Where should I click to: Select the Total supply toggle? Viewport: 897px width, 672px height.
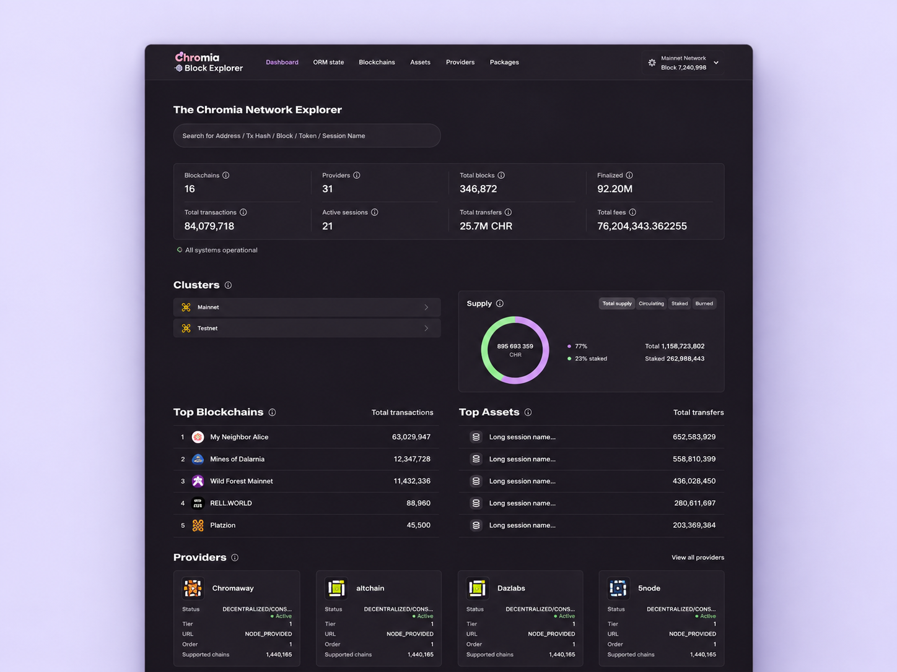click(x=617, y=303)
